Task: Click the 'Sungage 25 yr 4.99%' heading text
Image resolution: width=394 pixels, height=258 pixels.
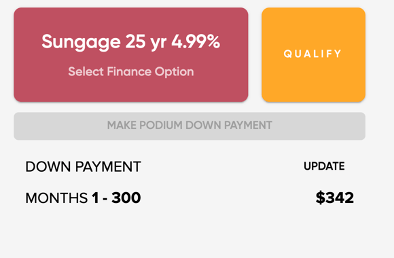Action: [131, 42]
